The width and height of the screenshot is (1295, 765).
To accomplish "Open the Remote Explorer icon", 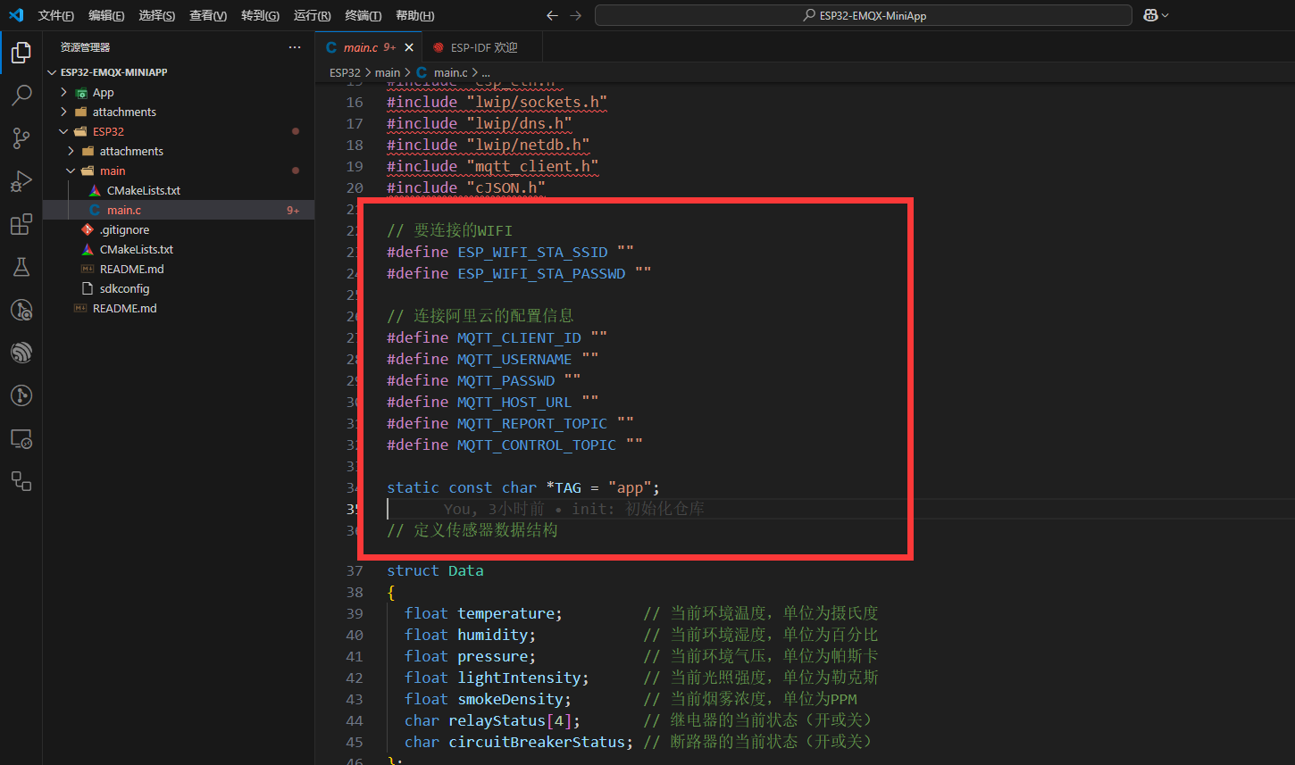I will click(21, 438).
